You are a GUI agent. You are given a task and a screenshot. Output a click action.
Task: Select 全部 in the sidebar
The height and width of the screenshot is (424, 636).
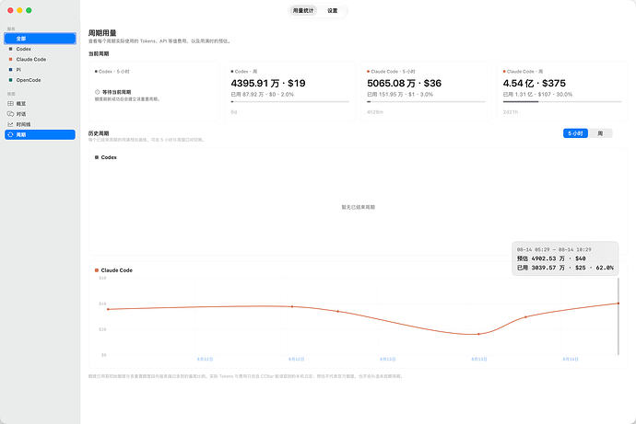coord(40,39)
